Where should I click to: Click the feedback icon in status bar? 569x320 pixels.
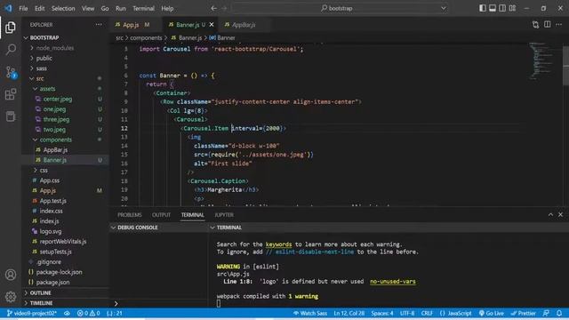(x=546, y=313)
